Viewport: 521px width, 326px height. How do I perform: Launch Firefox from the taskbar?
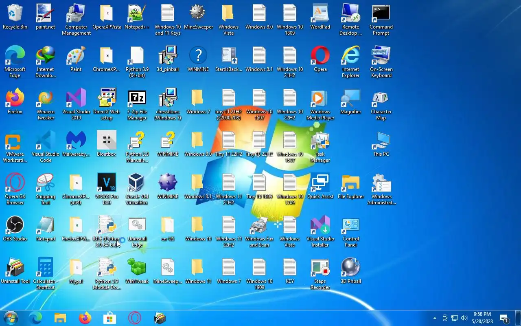click(85, 318)
